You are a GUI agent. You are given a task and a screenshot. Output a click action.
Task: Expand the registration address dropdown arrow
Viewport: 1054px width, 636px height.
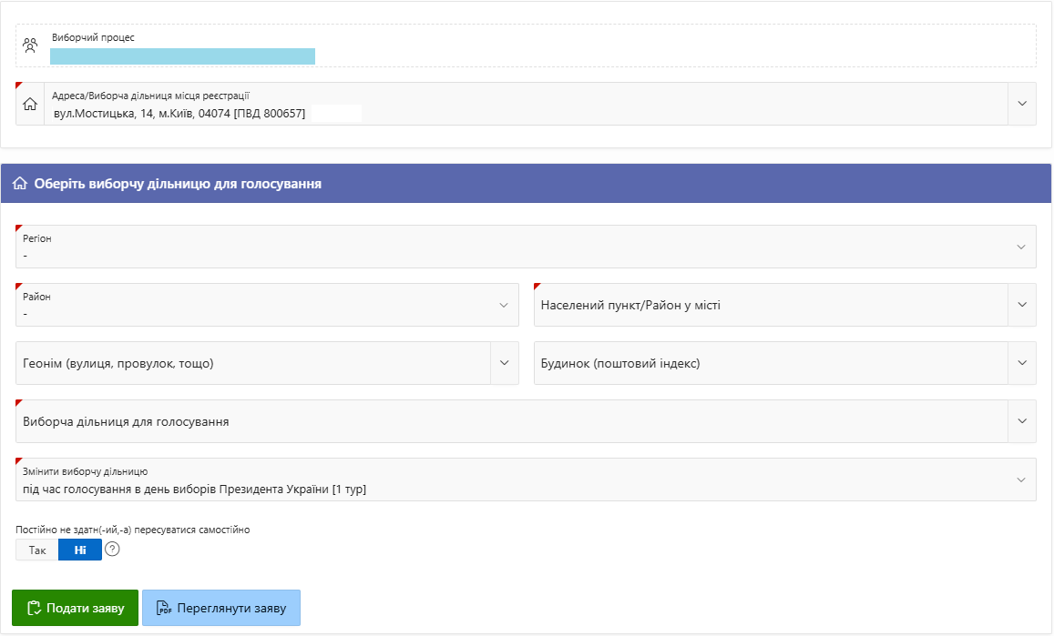(1021, 105)
